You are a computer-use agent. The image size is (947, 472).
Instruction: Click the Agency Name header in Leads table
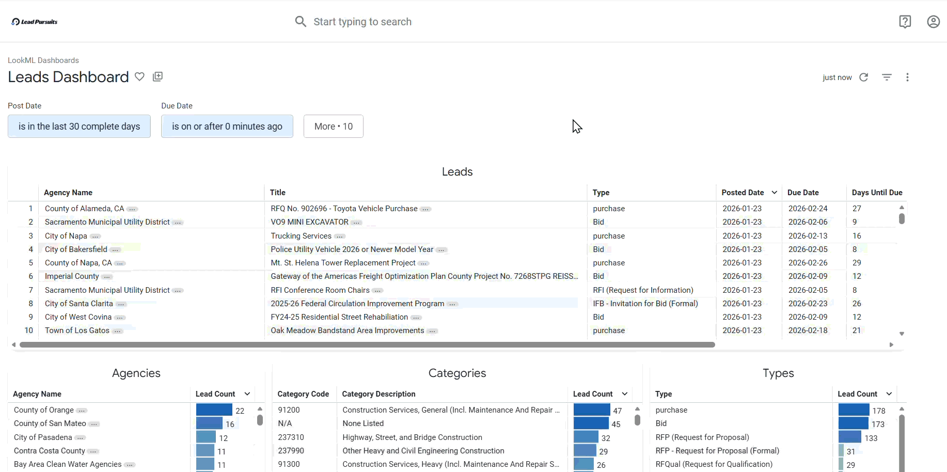(68, 193)
